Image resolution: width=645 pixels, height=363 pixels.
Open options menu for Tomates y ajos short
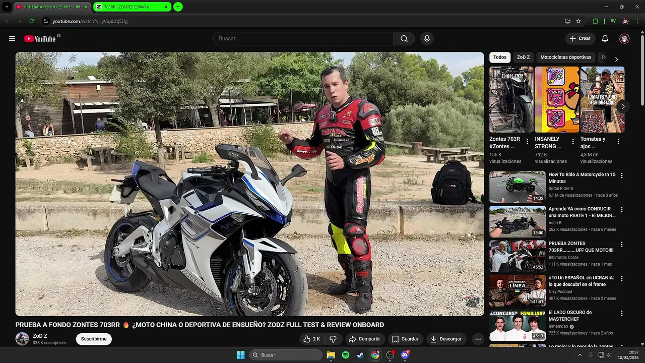pos(618,142)
